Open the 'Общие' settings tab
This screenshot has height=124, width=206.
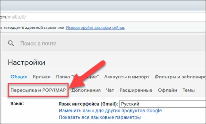pos(19,77)
